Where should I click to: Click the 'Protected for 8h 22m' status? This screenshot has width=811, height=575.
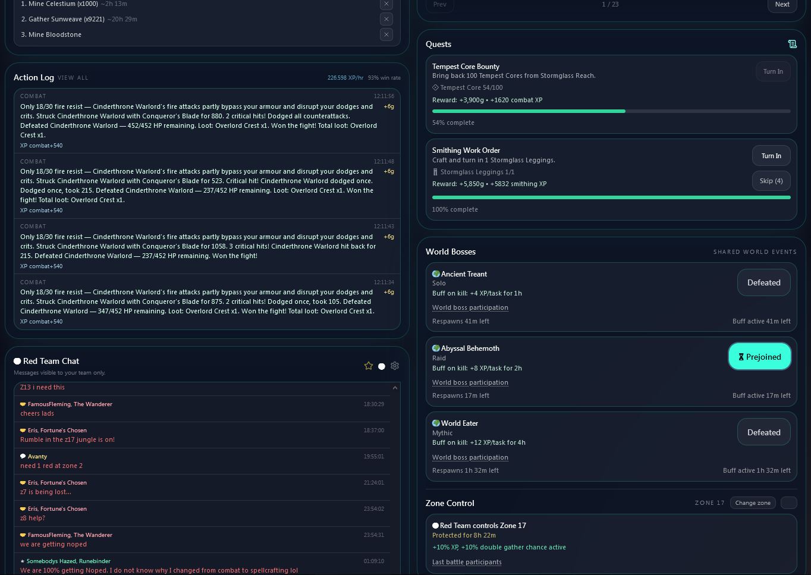pos(464,536)
